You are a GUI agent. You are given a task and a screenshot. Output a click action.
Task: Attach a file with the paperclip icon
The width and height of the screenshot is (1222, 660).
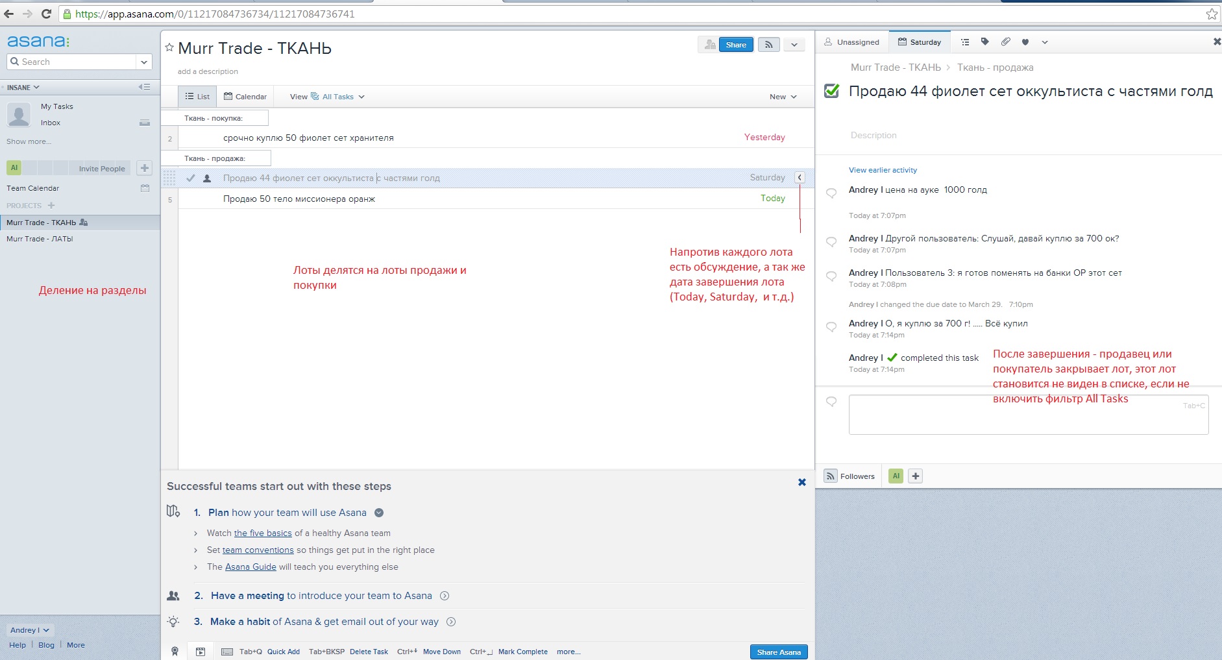[1005, 42]
